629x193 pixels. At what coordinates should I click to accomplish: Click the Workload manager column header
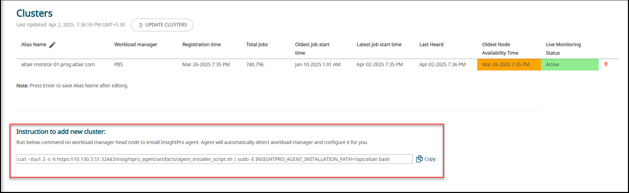pos(136,44)
